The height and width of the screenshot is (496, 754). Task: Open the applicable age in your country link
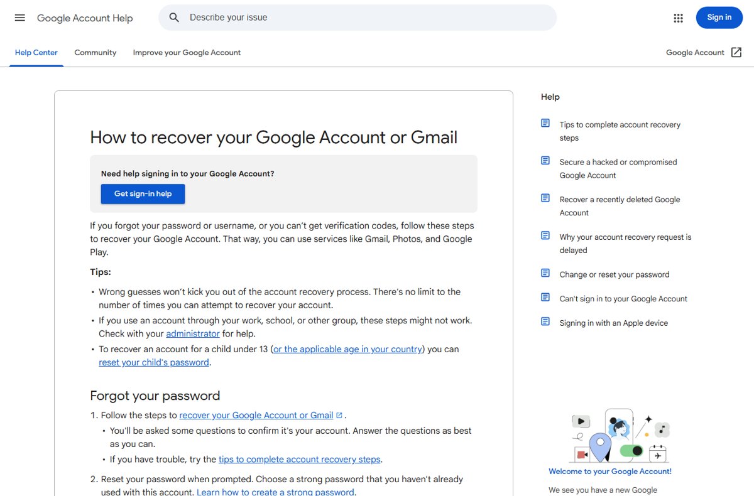[347, 349]
